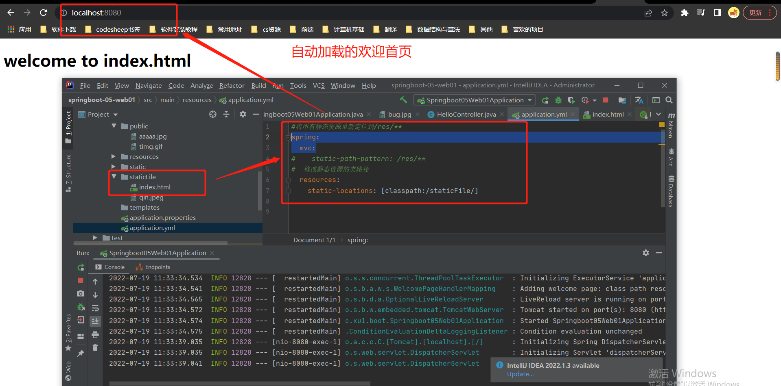Switch to the Console tab
Screen dimensions: 781x386
[x=110, y=267]
